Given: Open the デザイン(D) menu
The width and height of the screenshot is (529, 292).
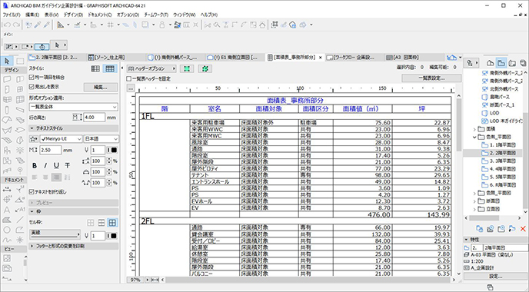Looking at the screenshot, I should pyautogui.click(x=73, y=15).
